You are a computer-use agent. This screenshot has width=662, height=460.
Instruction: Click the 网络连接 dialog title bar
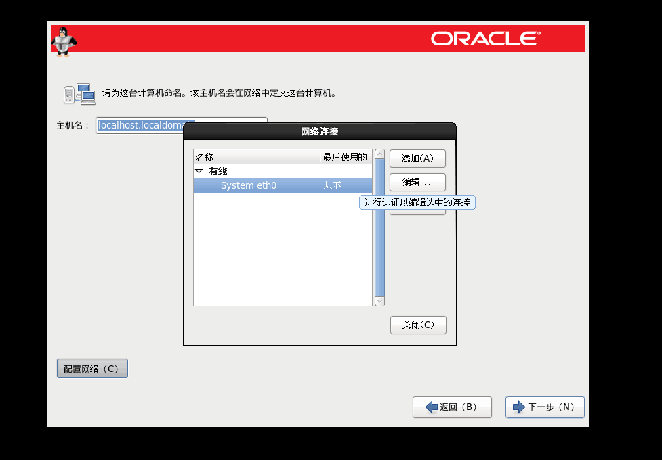pos(319,131)
